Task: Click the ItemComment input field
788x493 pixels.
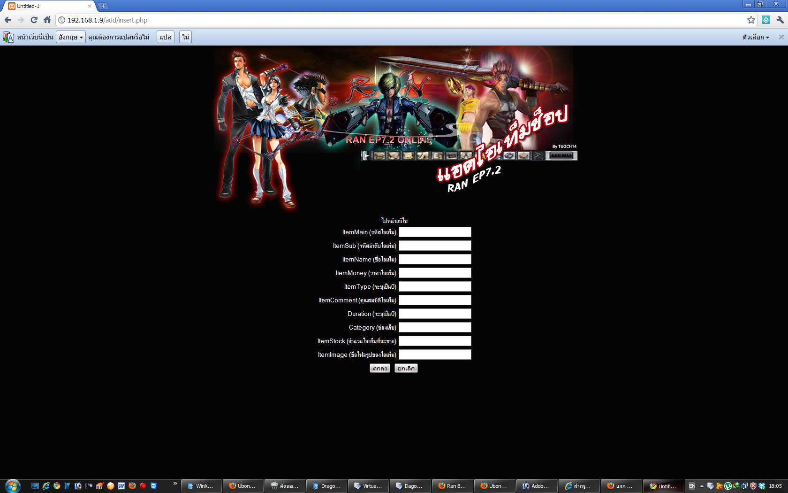Action: click(x=435, y=300)
